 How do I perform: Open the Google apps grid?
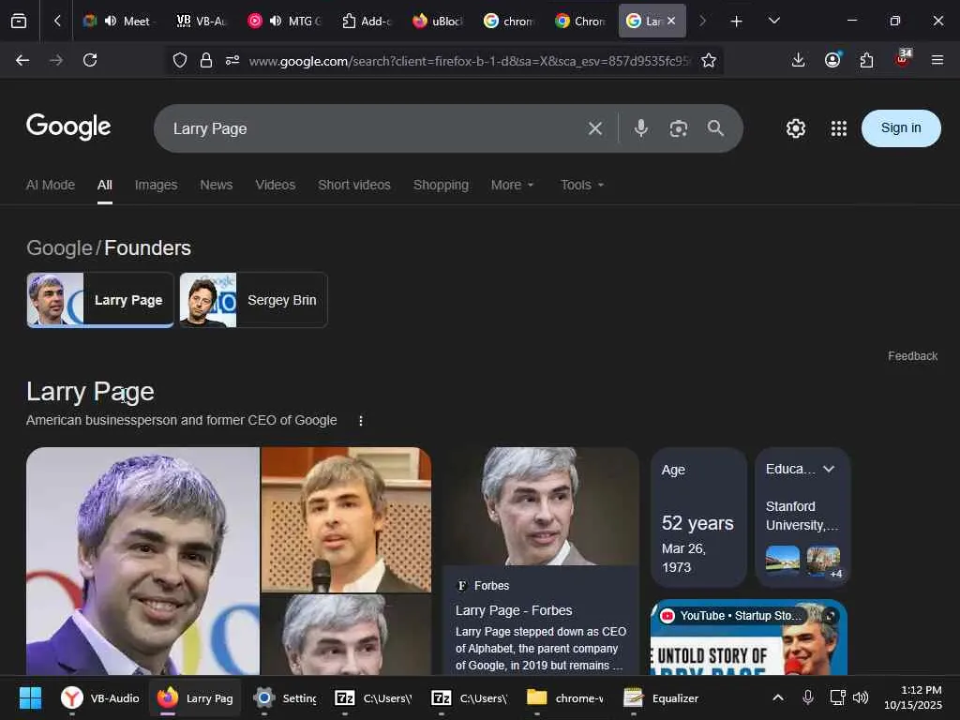click(839, 128)
